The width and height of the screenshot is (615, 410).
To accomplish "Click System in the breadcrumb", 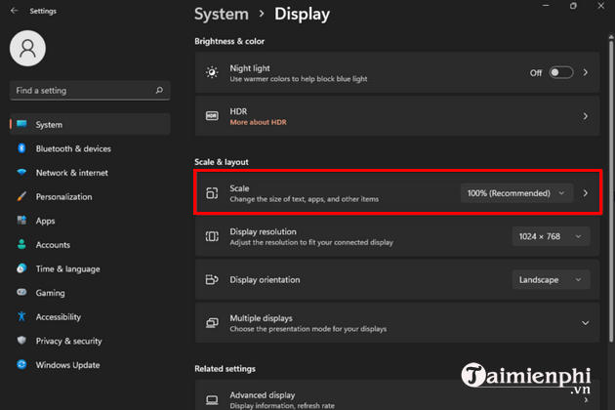I will [222, 14].
